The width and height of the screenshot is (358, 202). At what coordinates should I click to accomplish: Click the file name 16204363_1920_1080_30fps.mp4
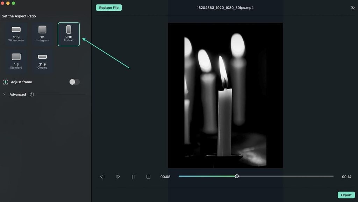click(225, 8)
